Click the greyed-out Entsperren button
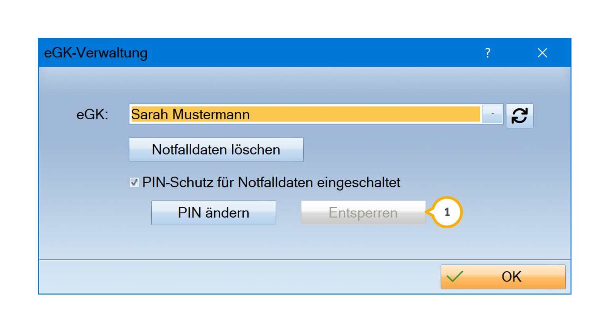 click(363, 213)
